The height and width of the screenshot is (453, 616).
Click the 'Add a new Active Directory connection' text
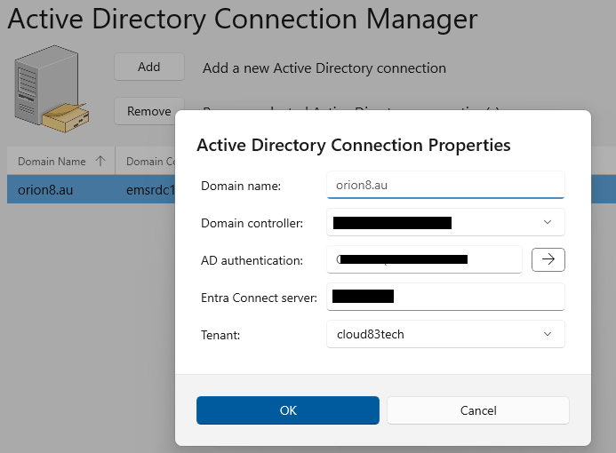tap(324, 68)
